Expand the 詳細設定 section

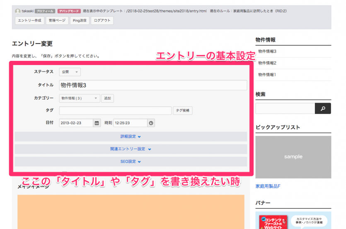pyautogui.click(x=131, y=136)
